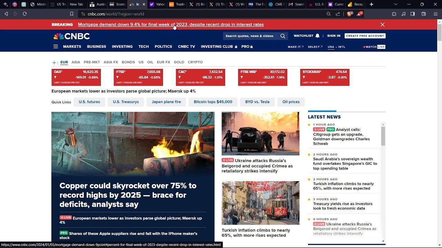
Task: Open the Brave Wallet icon
Action: click(x=424, y=14)
